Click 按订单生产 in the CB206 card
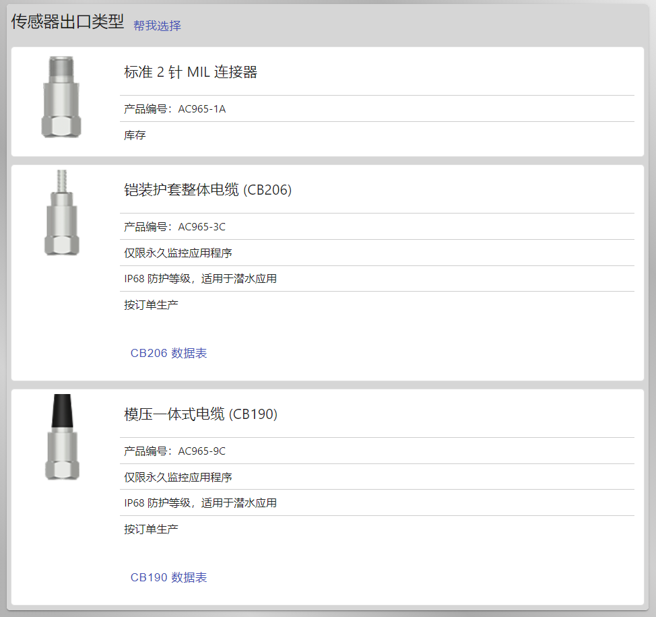This screenshot has height=617, width=656. [x=151, y=304]
